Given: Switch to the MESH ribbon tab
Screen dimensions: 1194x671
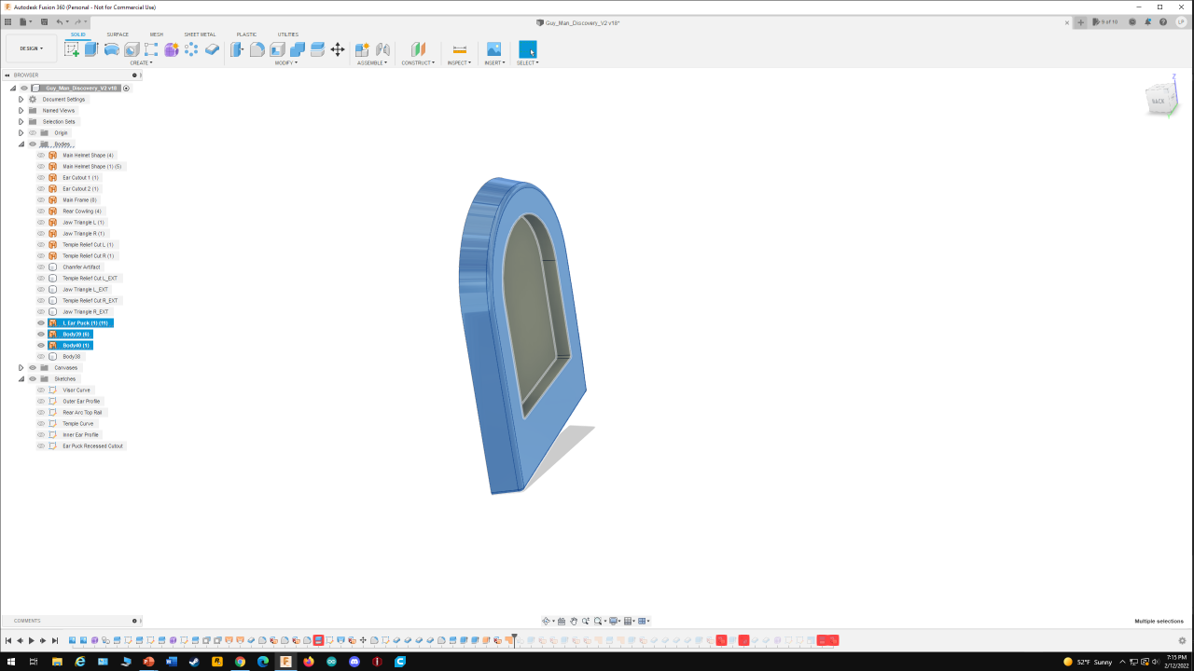Looking at the screenshot, I should click(156, 34).
